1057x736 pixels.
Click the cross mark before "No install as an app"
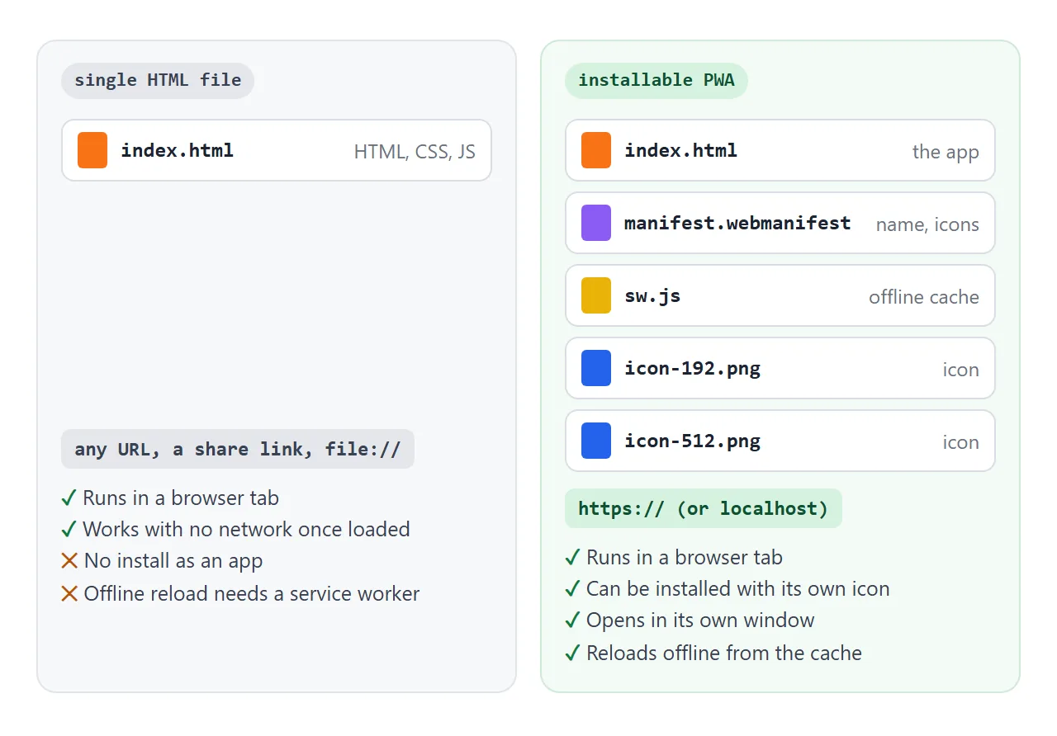pos(69,561)
